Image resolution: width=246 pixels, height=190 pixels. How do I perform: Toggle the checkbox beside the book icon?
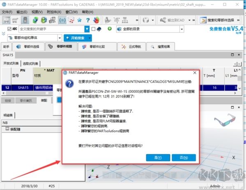(93, 29)
